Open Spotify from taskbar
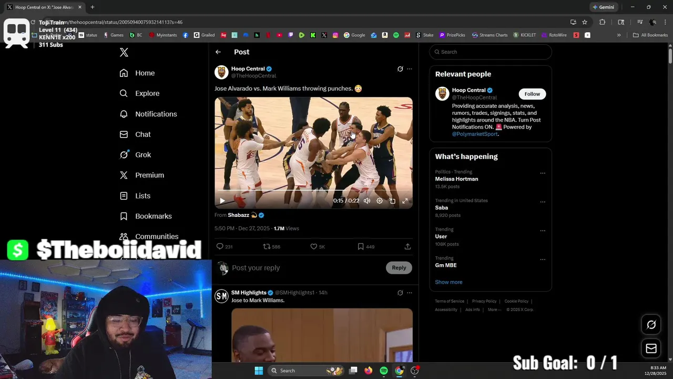The image size is (673, 379). tap(384, 371)
